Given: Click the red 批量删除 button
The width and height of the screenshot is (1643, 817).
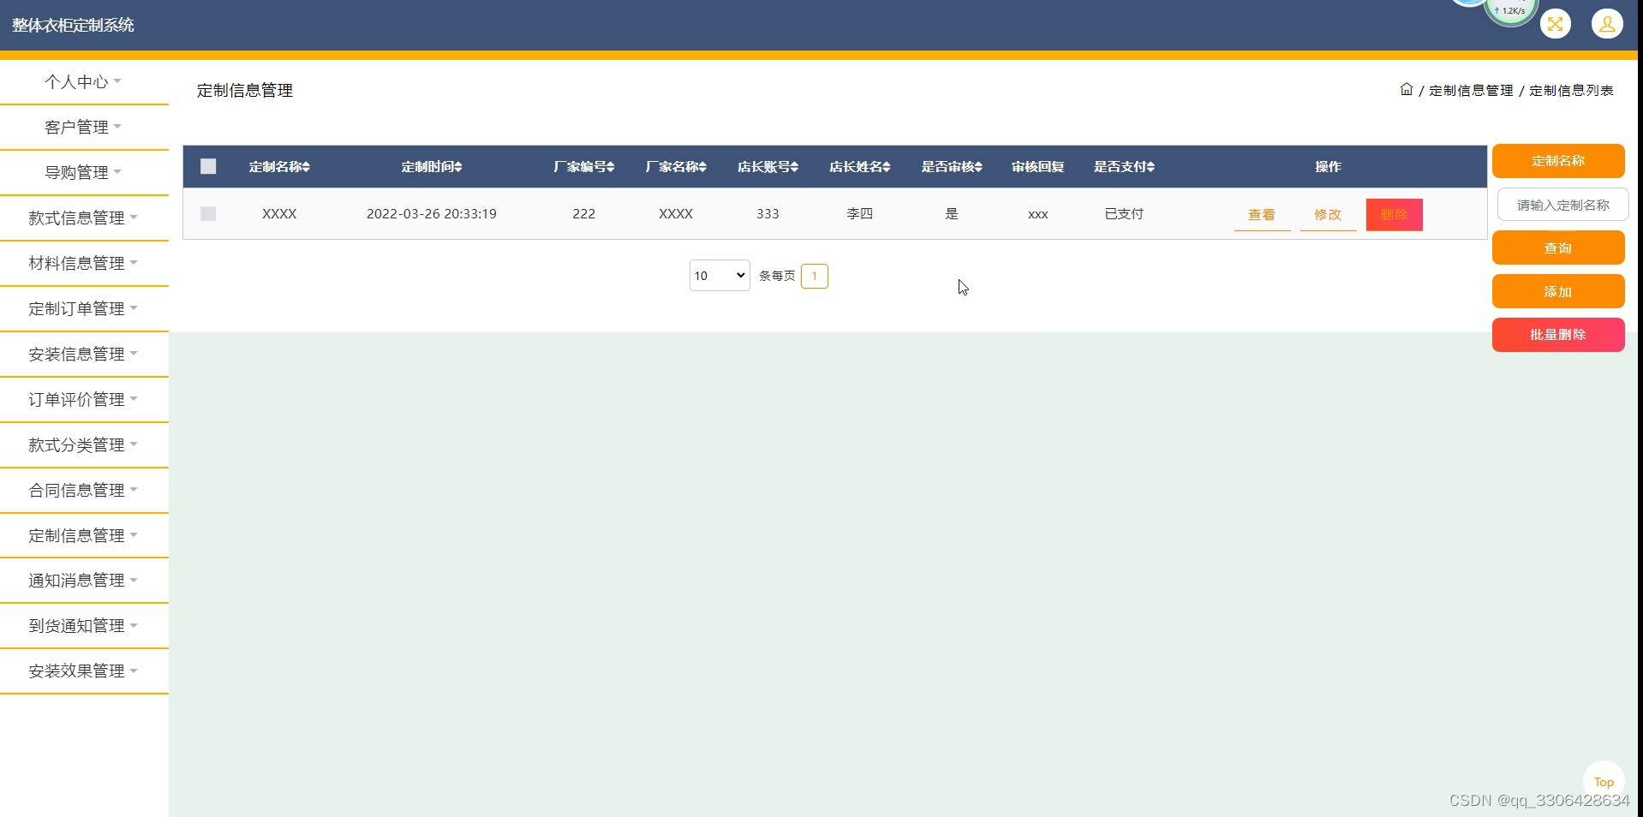Looking at the screenshot, I should pos(1558,335).
